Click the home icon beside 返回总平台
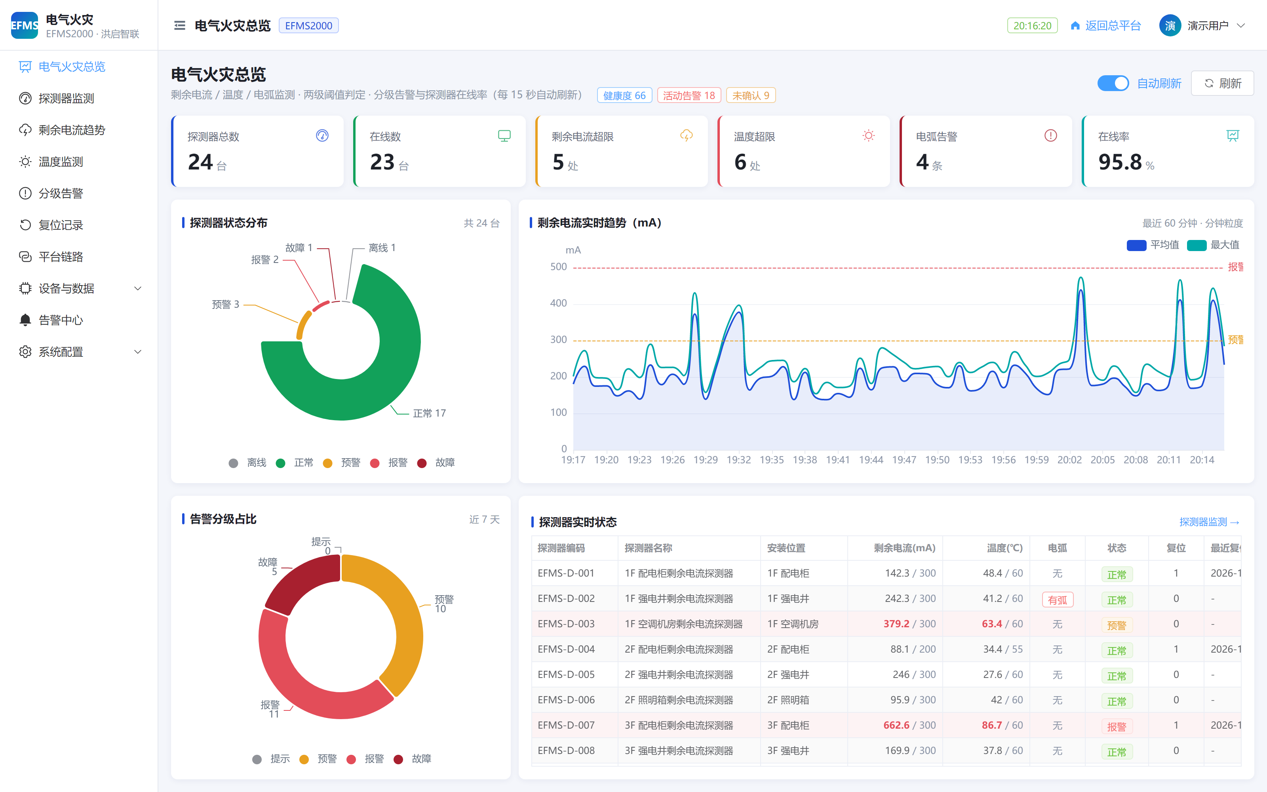 coord(1075,26)
